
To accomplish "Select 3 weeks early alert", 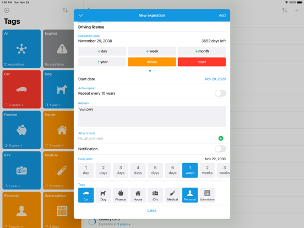I will click(224, 170).
